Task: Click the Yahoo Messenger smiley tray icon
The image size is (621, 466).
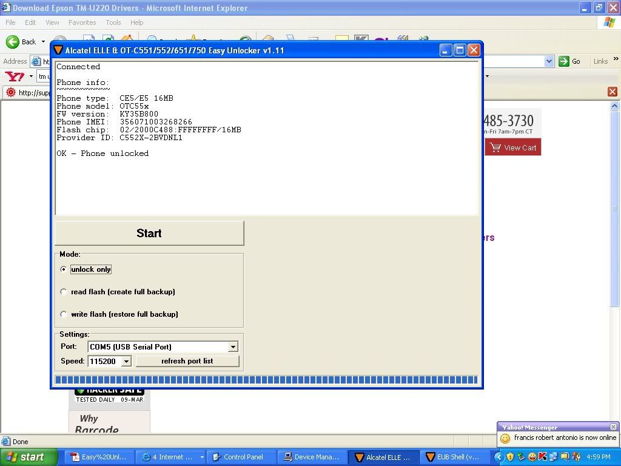Action: (x=532, y=458)
